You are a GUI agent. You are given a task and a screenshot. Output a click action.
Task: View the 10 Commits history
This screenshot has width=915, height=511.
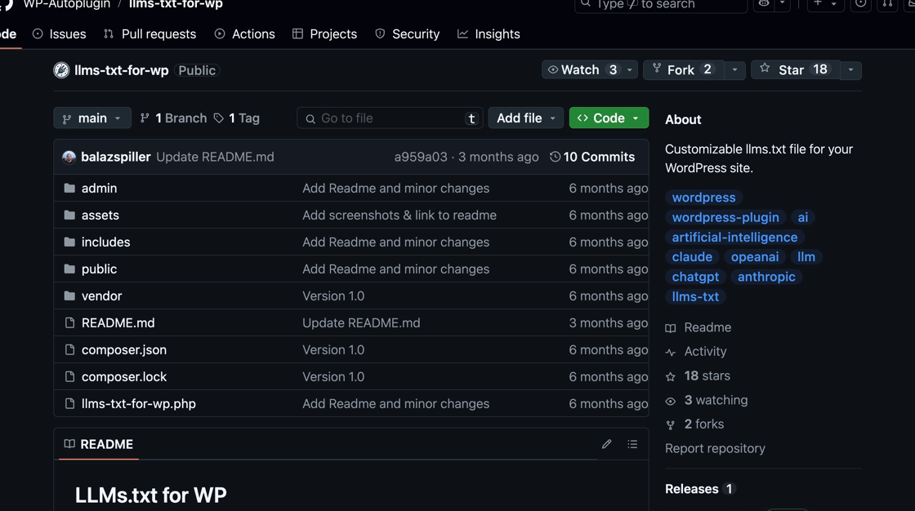[592, 157]
